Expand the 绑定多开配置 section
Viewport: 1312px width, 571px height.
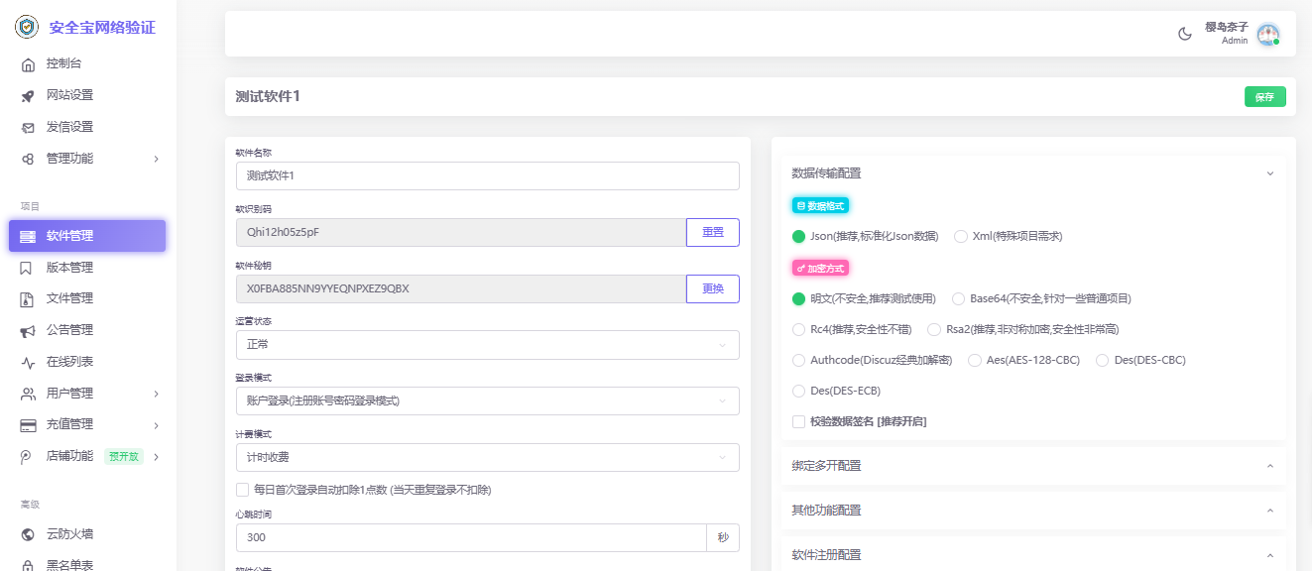[1033, 466]
